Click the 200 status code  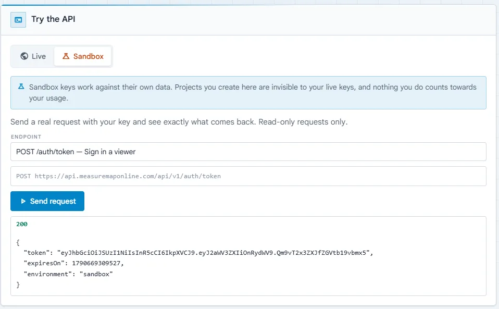[22, 224]
